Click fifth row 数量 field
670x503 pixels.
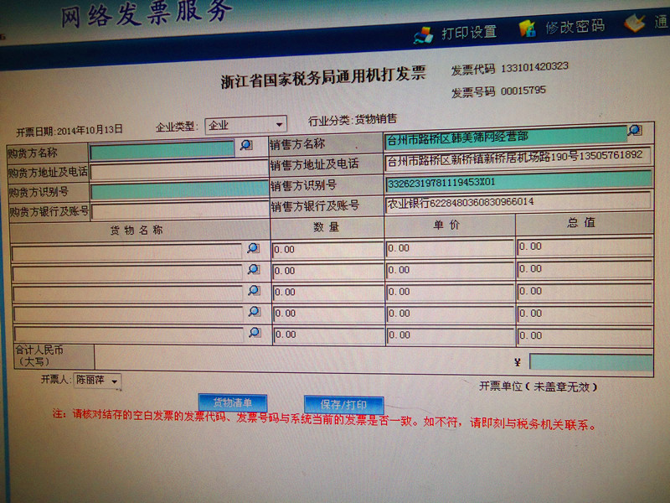click(x=329, y=335)
